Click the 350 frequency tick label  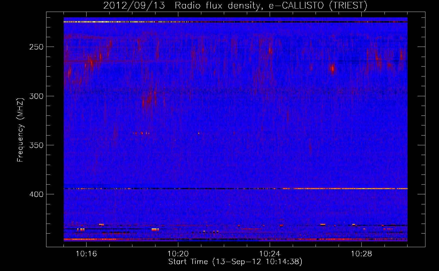36,145
